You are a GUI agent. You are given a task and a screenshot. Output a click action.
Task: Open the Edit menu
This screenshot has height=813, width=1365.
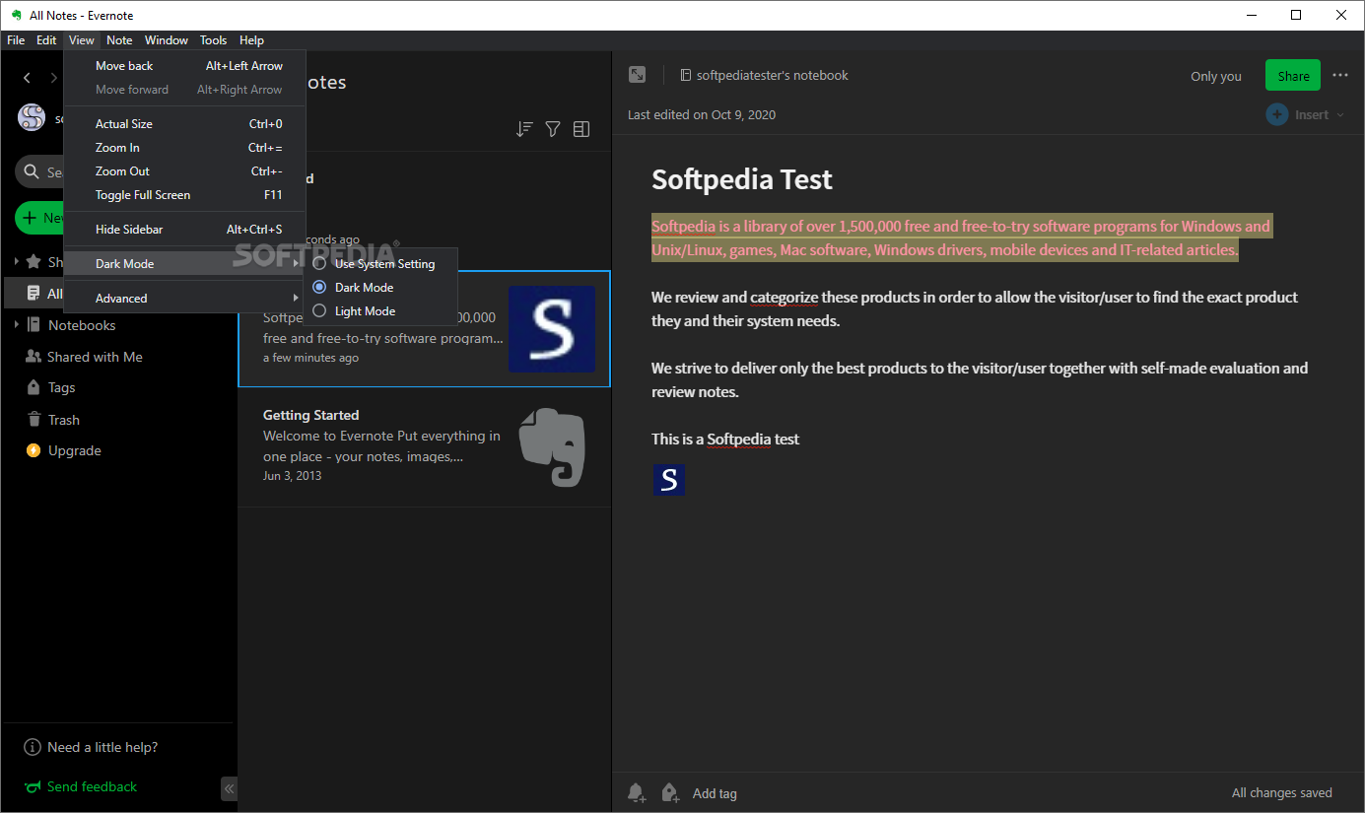point(46,40)
